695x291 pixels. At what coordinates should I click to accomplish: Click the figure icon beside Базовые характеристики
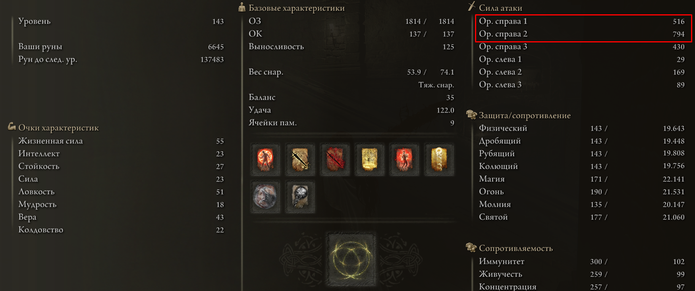(242, 7)
